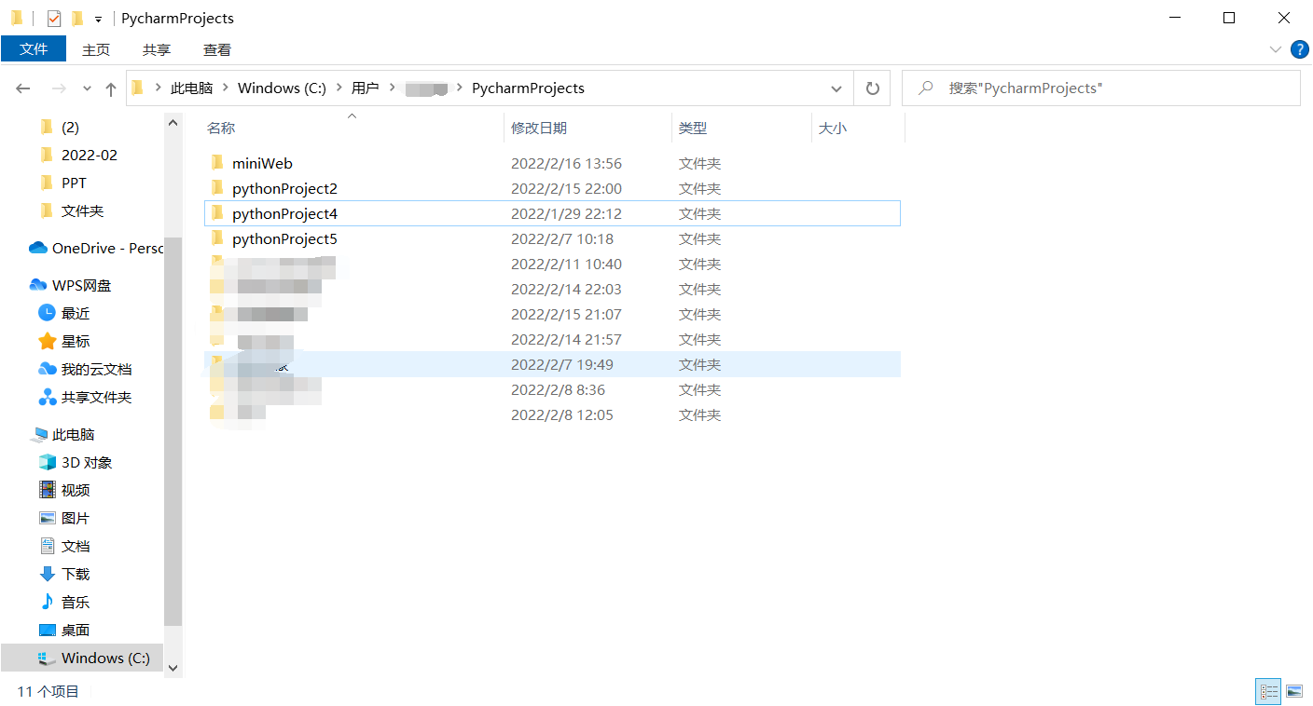
Task: Switch to the 主页 ribbon tab
Action: (96, 49)
